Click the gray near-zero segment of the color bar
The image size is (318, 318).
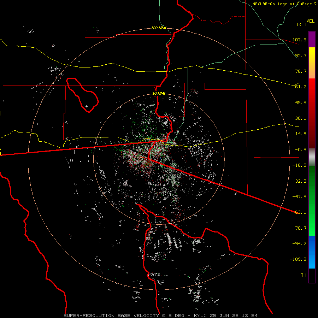tap(312, 157)
